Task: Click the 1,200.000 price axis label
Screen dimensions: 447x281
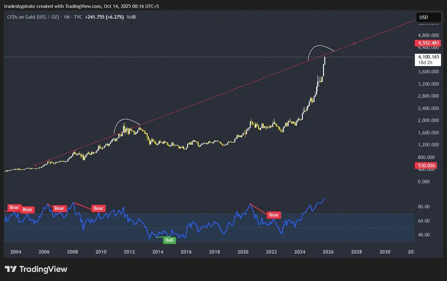Action: click(x=429, y=145)
